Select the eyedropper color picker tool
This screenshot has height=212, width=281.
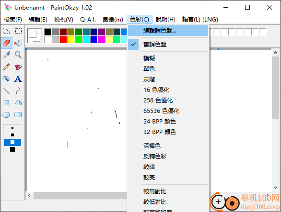(x=6, y=55)
